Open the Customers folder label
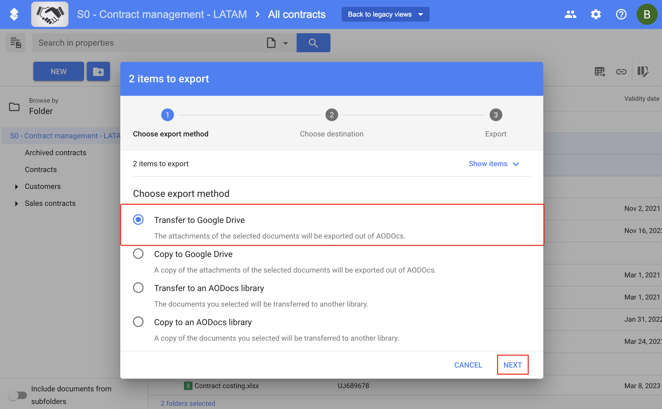Viewport: 662px width, 409px height. [x=43, y=186]
